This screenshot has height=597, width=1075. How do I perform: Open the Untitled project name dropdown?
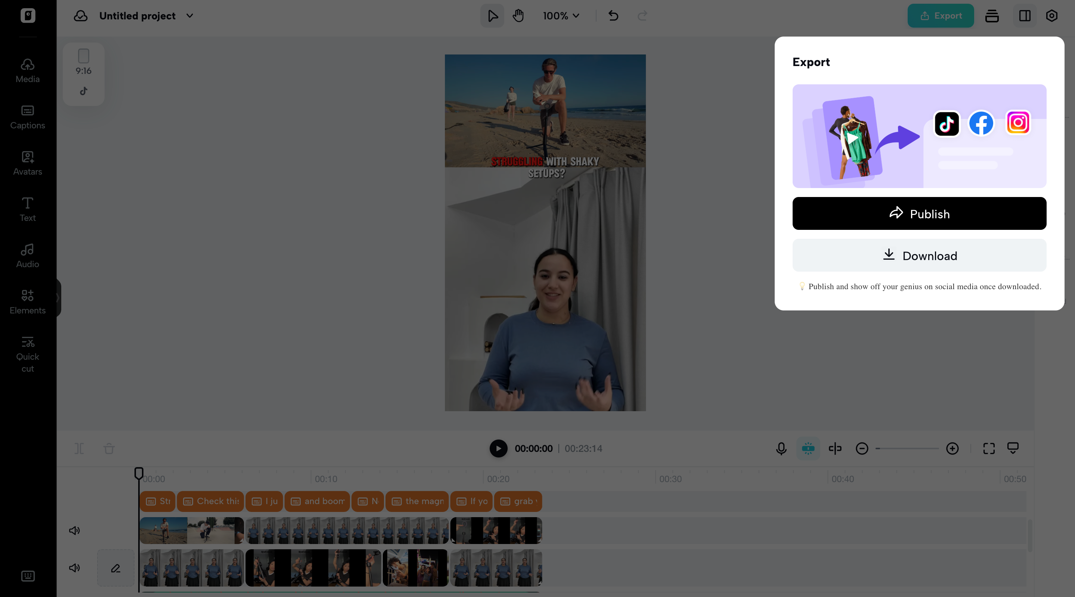190,16
